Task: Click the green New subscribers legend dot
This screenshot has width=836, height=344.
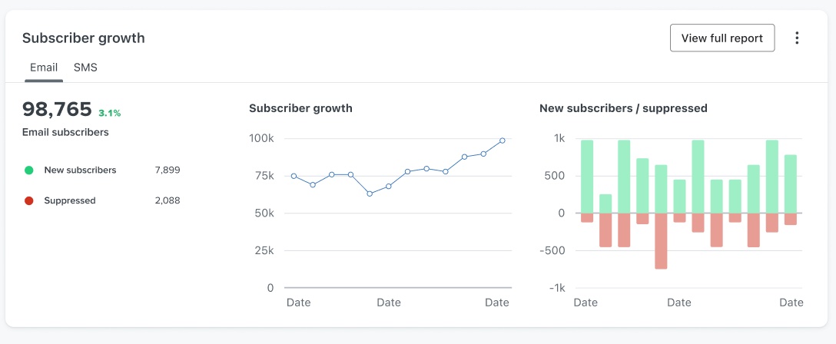Action: pos(29,170)
